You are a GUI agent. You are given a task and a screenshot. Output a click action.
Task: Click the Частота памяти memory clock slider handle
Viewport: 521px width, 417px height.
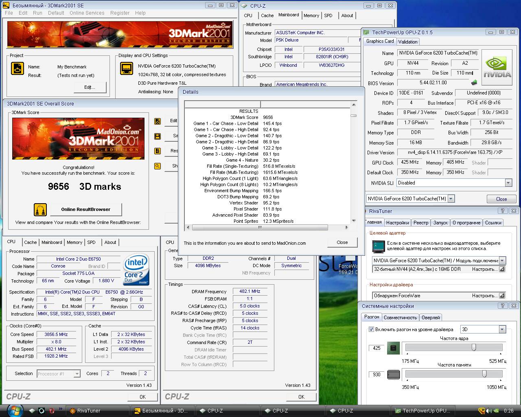pos(484,374)
